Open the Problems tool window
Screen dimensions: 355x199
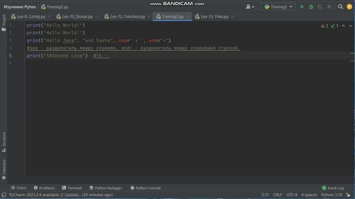pos(44,188)
